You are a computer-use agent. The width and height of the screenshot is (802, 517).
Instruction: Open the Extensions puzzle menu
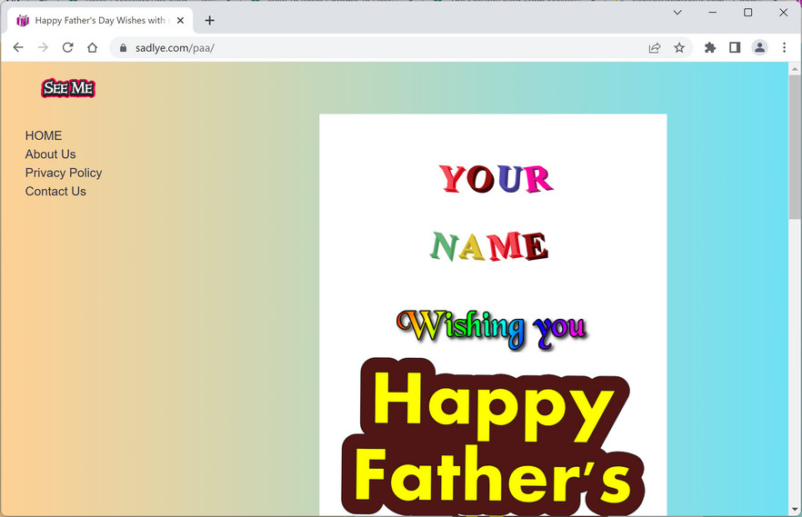(710, 47)
